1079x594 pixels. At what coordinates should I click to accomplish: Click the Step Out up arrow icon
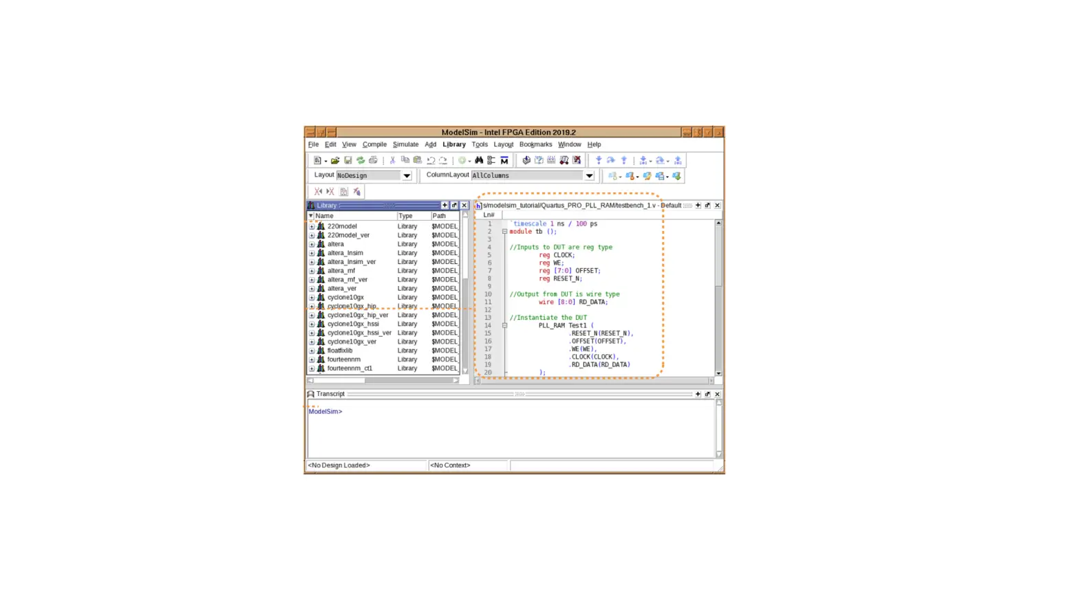tap(624, 160)
